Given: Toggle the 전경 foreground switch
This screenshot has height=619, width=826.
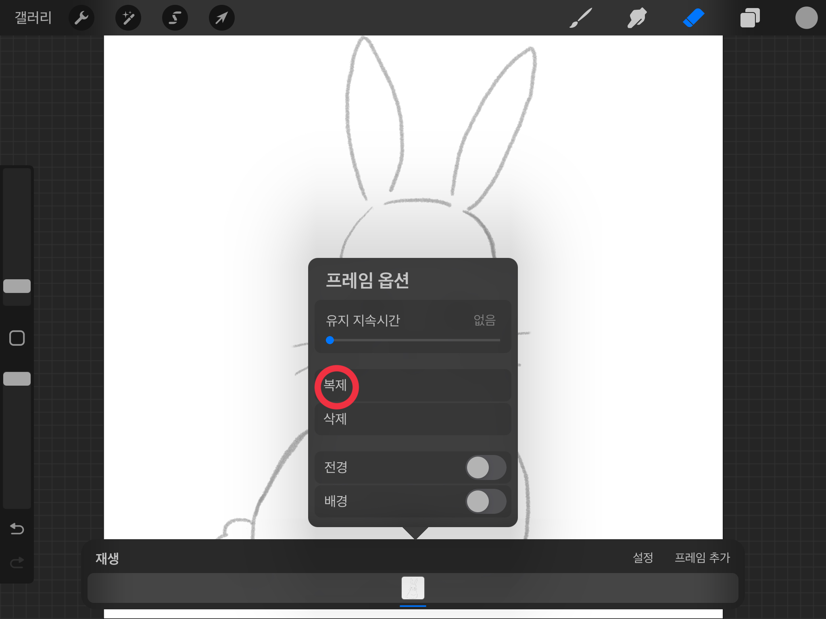Looking at the screenshot, I should (x=486, y=467).
